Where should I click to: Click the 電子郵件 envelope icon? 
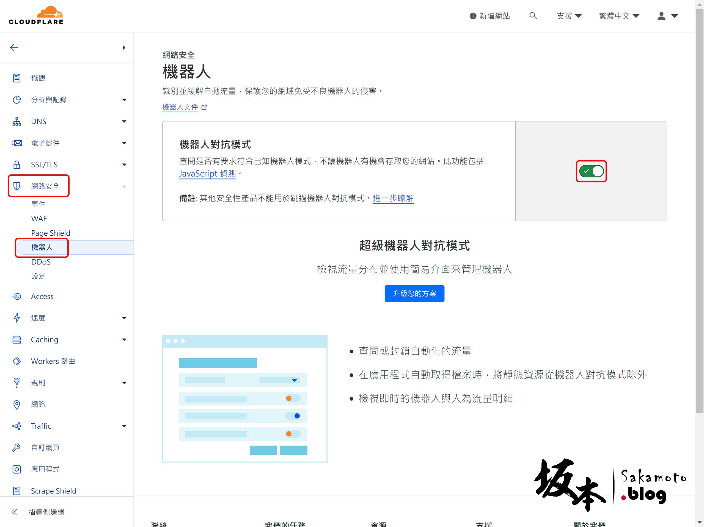click(17, 143)
